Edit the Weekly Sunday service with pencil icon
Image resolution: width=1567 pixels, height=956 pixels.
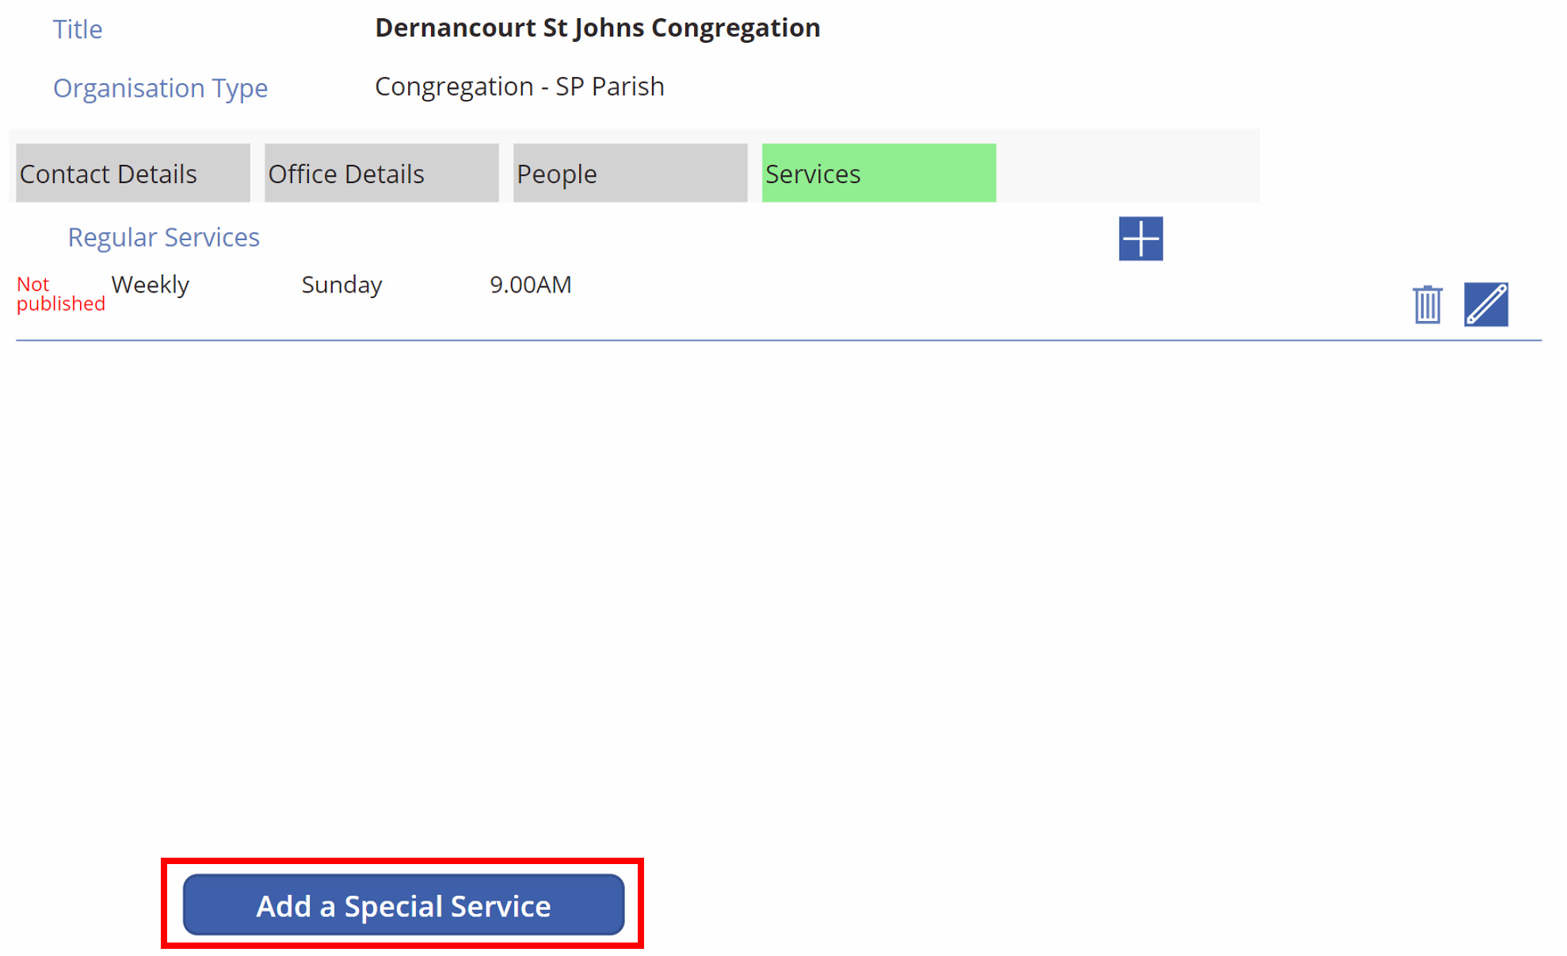pyautogui.click(x=1485, y=304)
